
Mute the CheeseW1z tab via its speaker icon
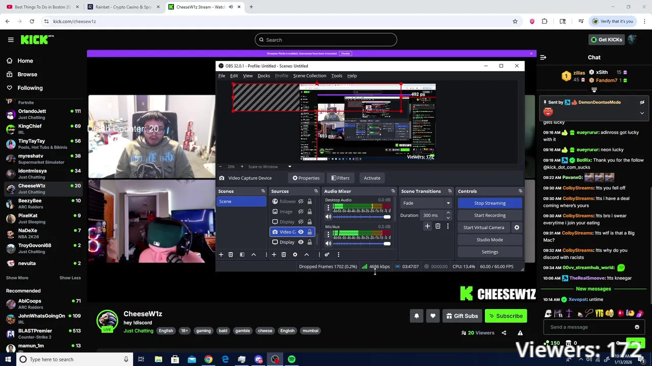point(231,7)
